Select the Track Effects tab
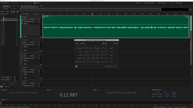Screen dimensions: 193x108 click(x=14, y=9)
